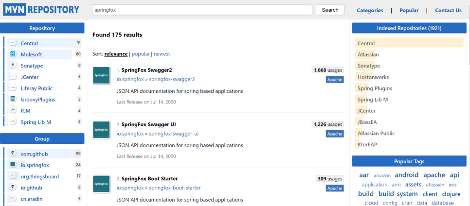Open the Popular menu item
The height and width of the screenshot is (206, 470).
tap(409, 10)
